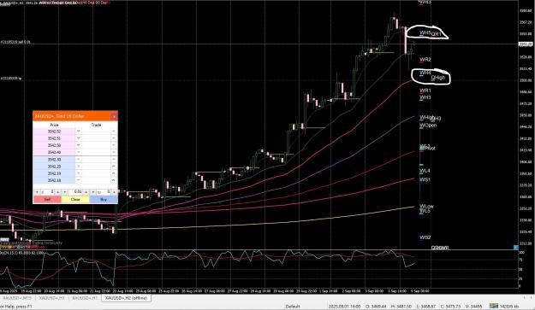The width and height of the screenshot is (535, 310).
Task: Click the WH3 level label on chart
Action: point(425,97)
